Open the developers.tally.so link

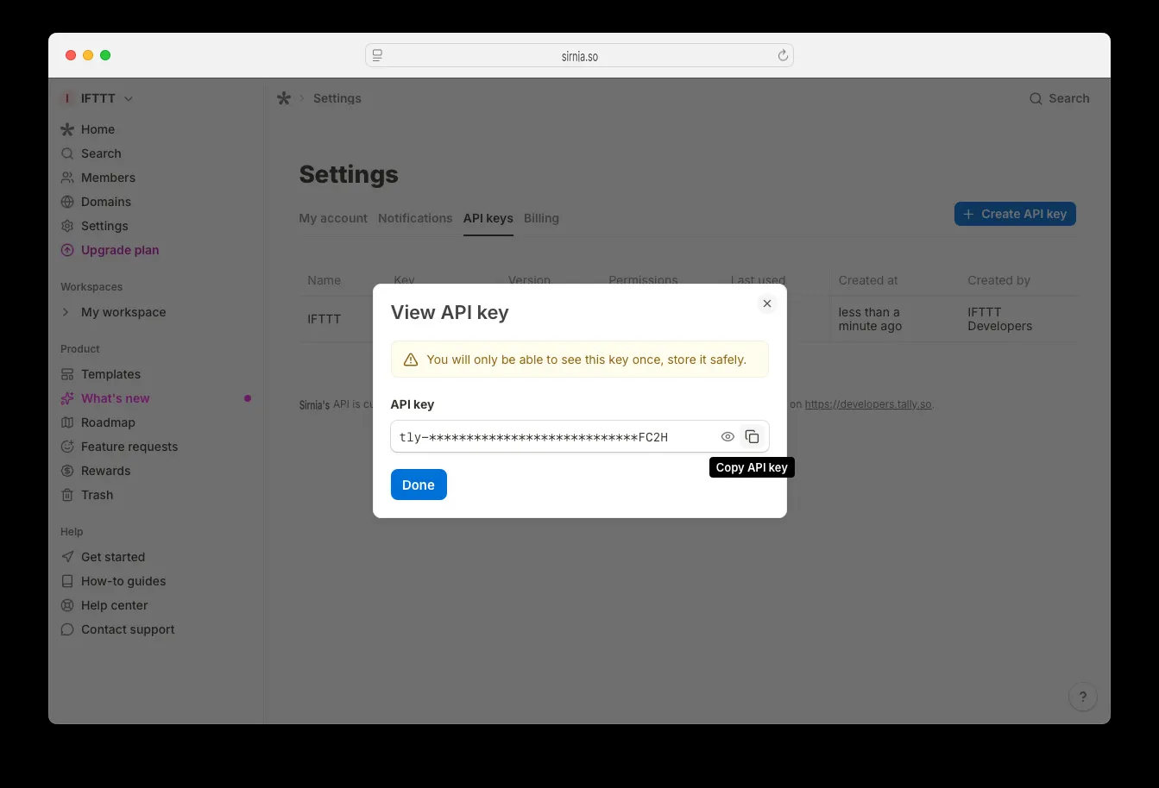[x=868, y=404]
